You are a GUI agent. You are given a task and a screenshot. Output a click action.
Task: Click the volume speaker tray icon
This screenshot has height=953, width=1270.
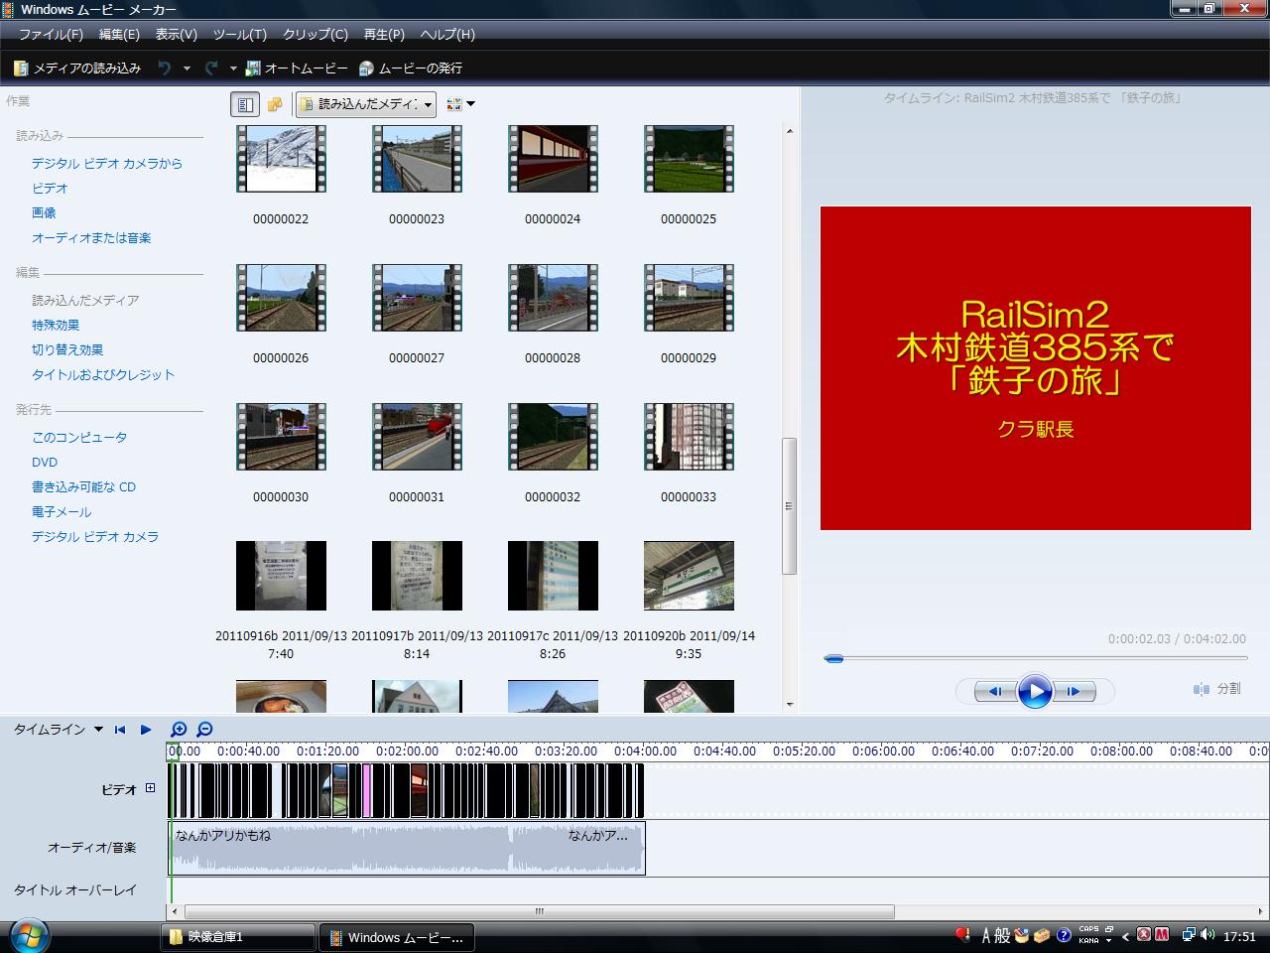(x=1207, y=935)
